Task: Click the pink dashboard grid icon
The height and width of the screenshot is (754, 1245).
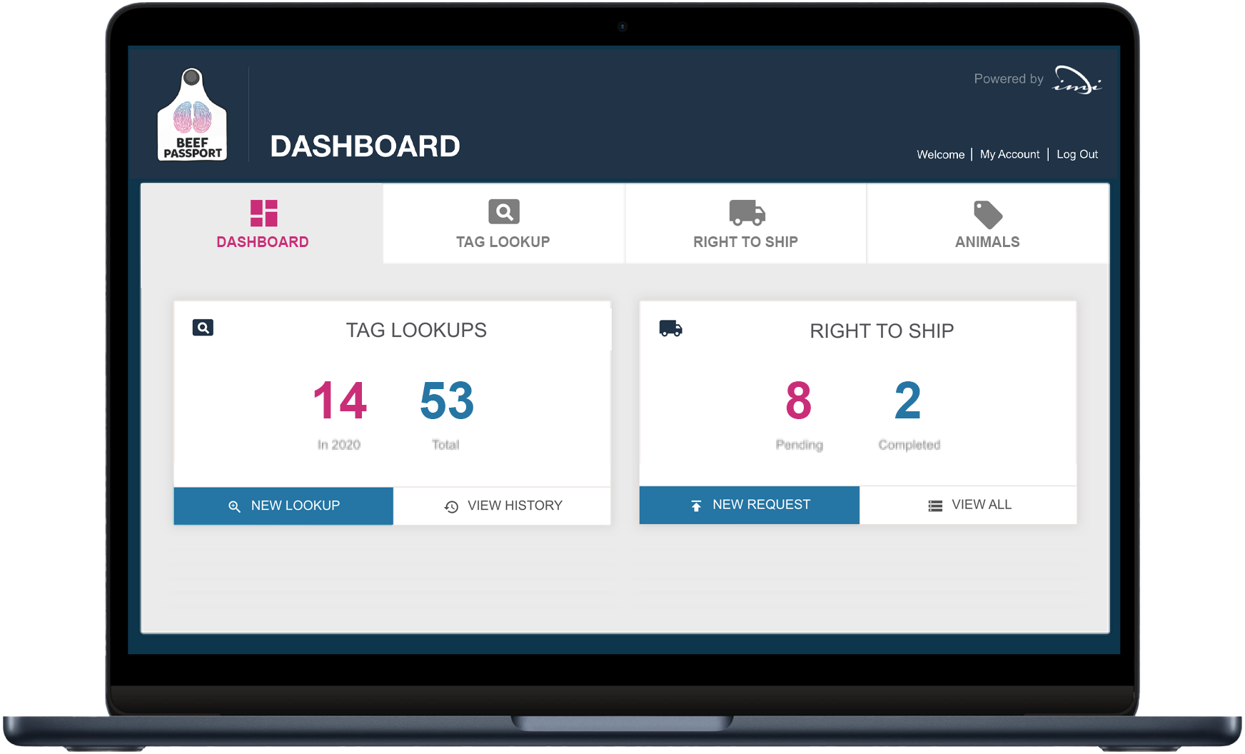Action: 263,213
